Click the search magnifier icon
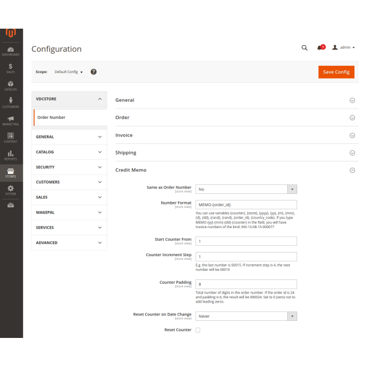Viewport: 366px width, 366px height. (304, 48)
